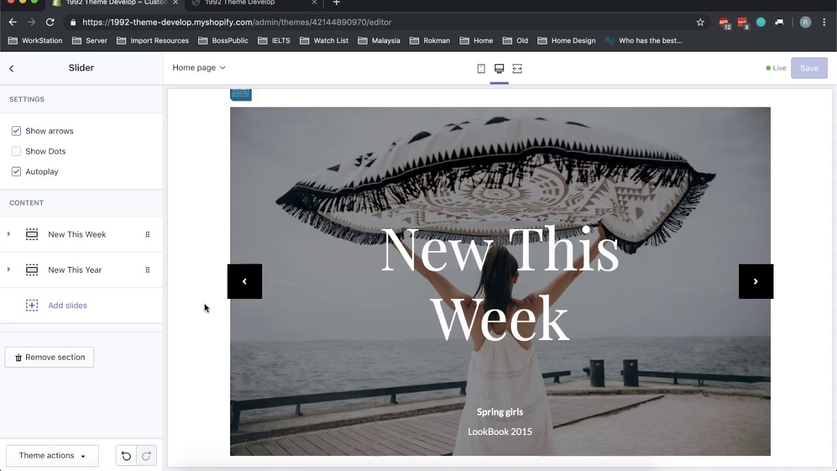Navigate forward in browser
Viewport: 837px width, 471px height.
(31, 22)
